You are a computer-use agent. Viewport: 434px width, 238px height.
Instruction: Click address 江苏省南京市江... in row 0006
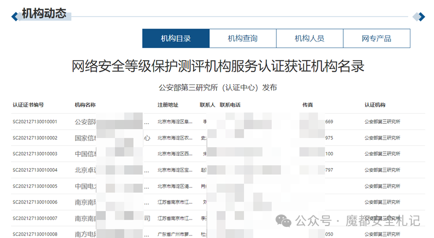click(x=175, y=202)
